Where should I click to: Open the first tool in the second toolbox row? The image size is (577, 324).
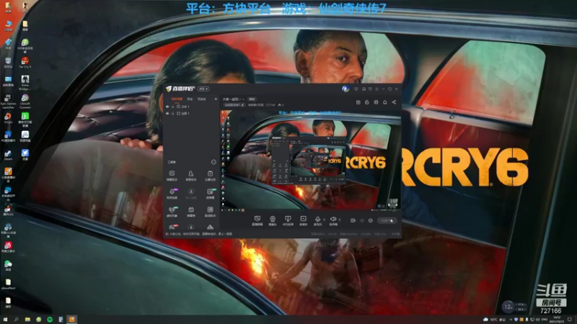click(172, 194)
